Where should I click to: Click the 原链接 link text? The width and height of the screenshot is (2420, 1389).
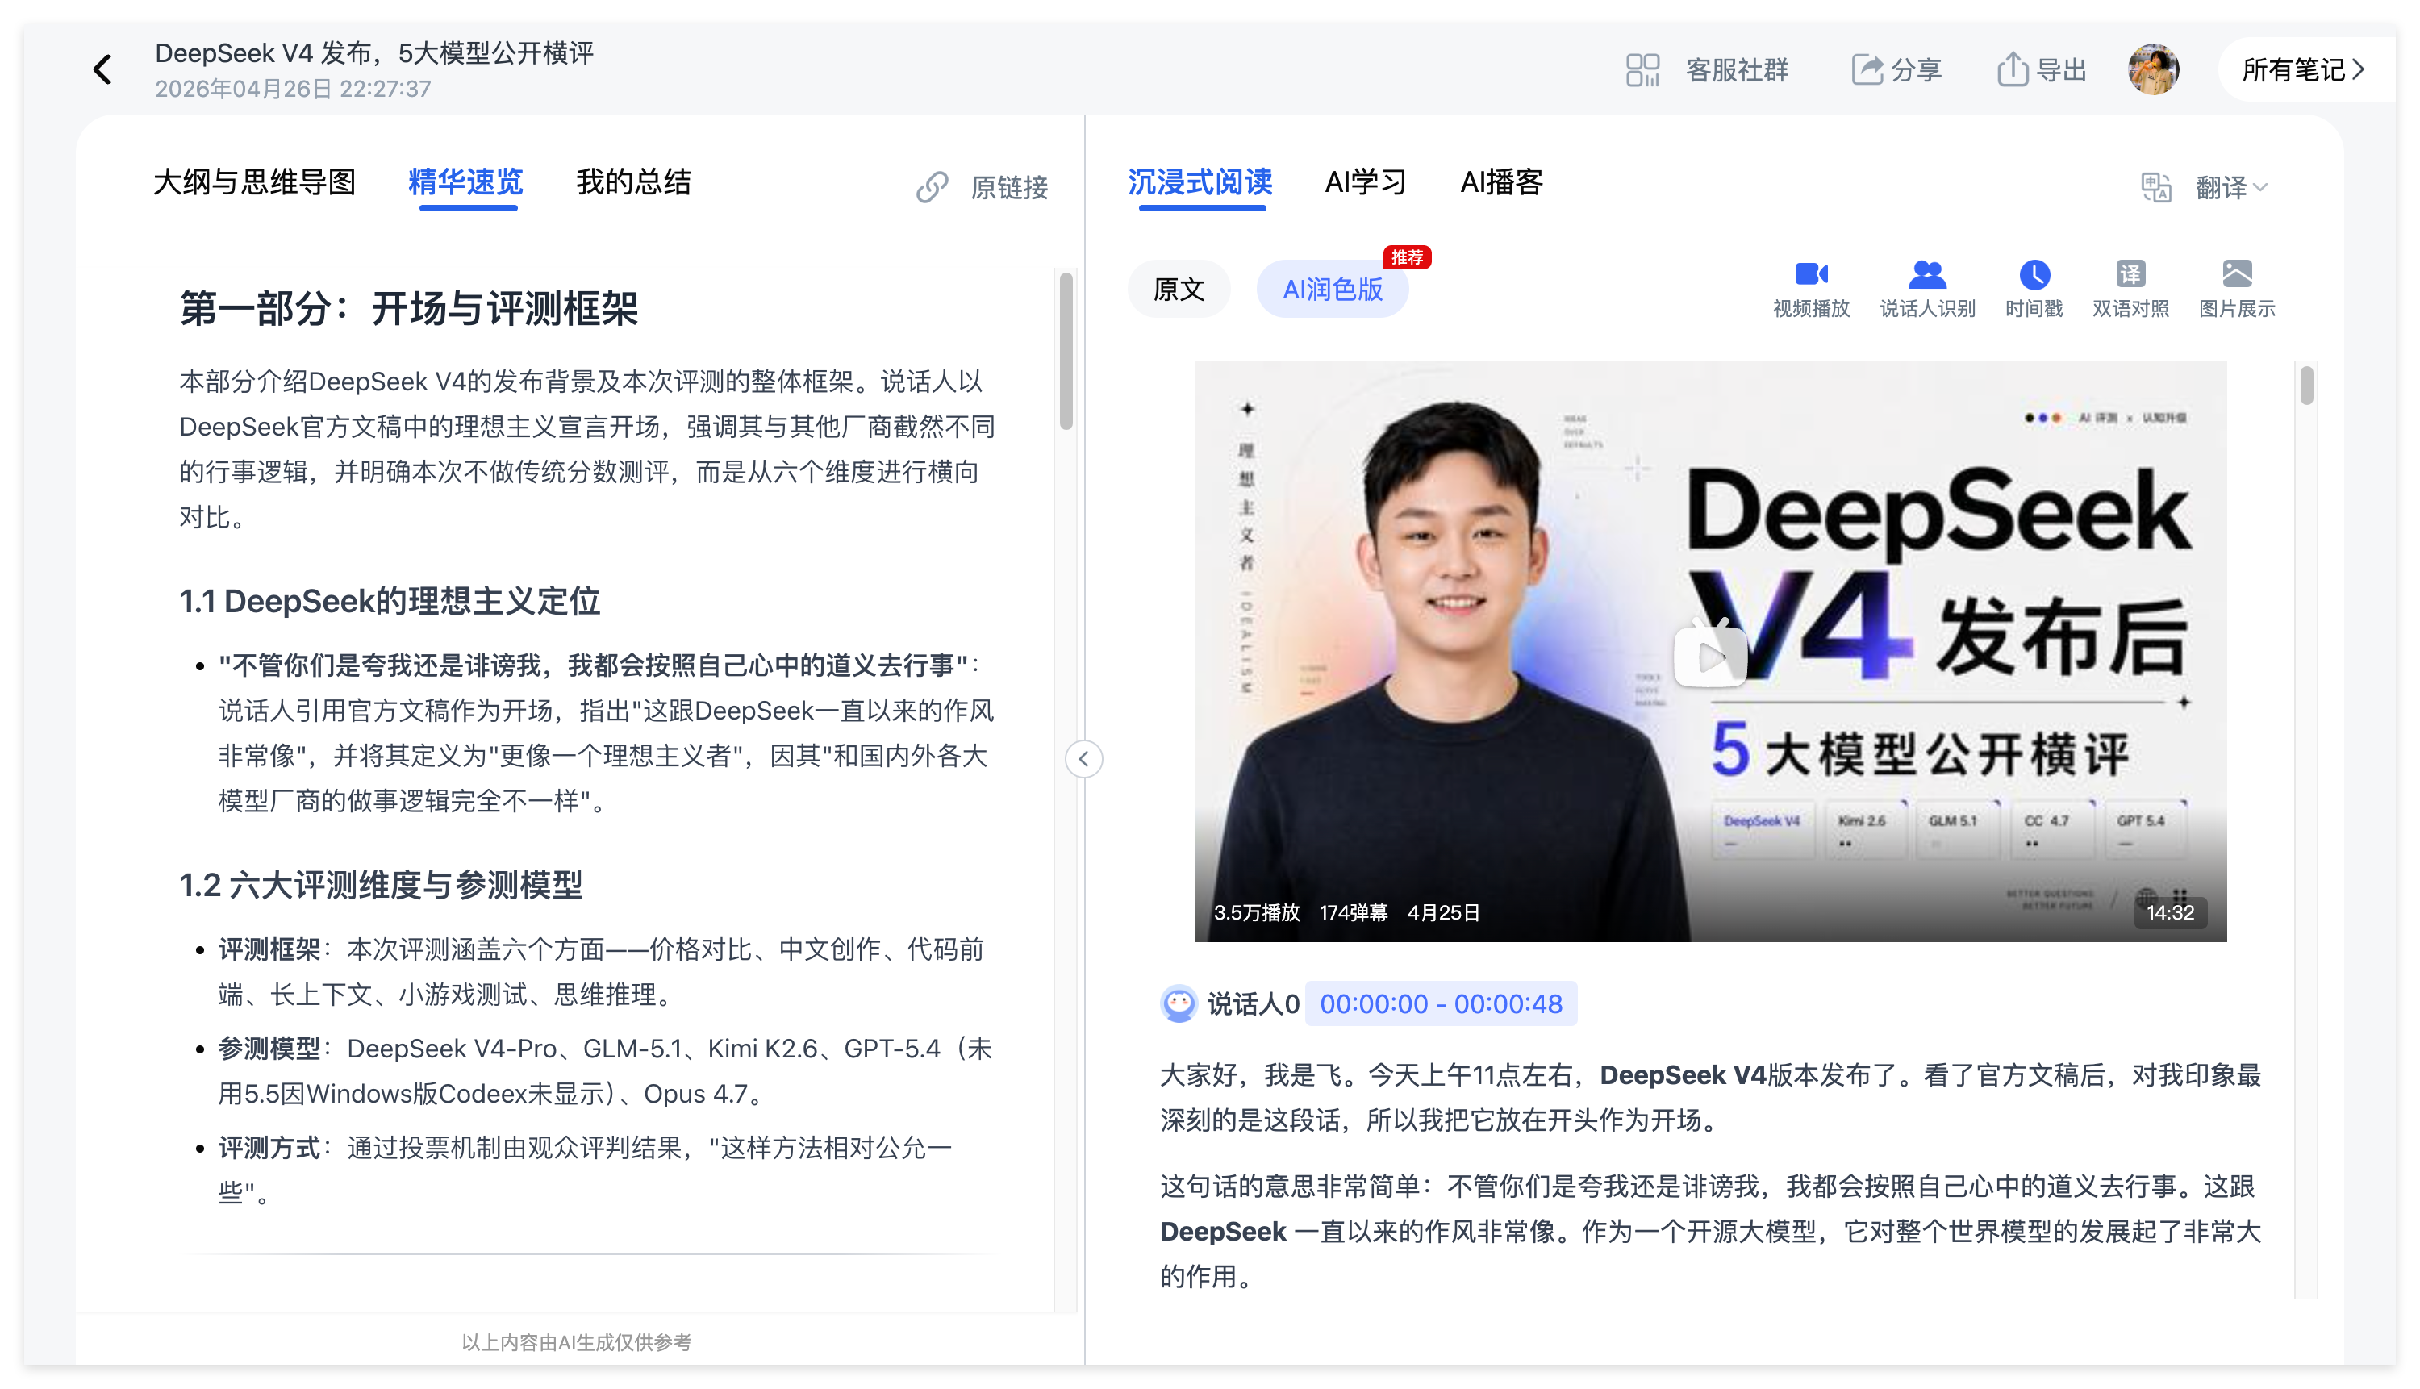pos(1009,187)
